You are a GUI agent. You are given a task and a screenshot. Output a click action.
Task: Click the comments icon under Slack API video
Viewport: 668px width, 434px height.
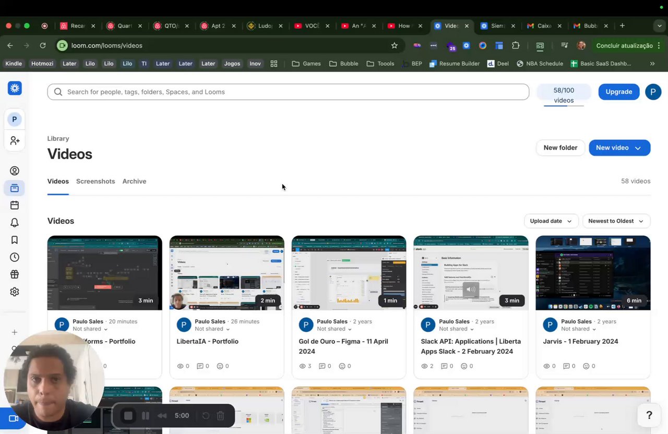click(444, 366)
